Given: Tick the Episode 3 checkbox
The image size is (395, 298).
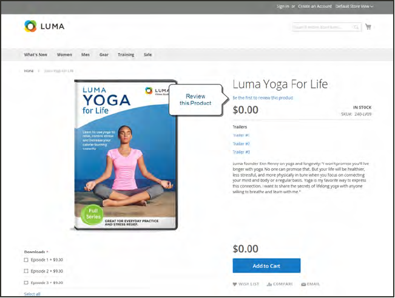Looking at the screenshot, I should click(26, 283).
